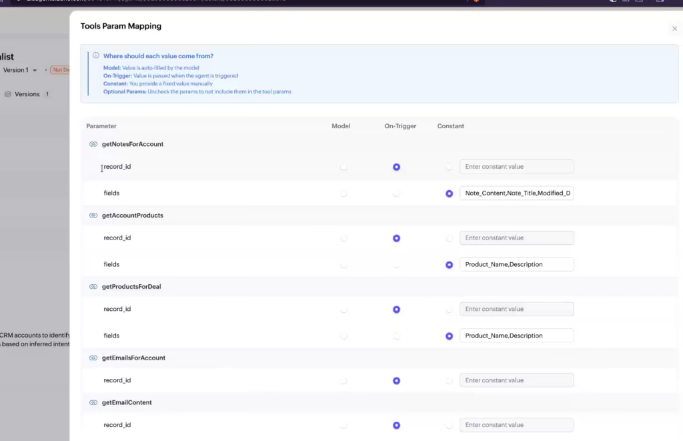
Task: Select Constant for getNotesForAccount record_id
Action: (x=449, y=167)
